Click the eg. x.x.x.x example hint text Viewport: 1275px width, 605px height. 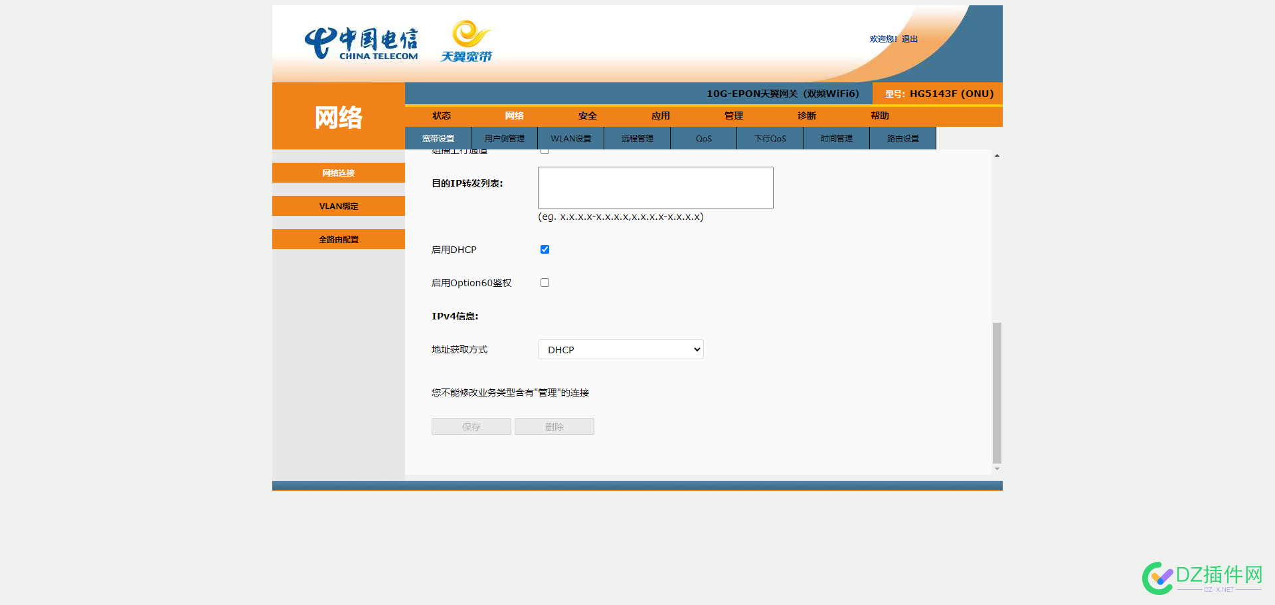click(621, 216)
